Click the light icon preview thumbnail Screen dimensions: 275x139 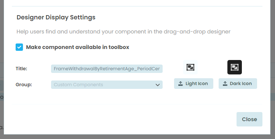point(190,67)
